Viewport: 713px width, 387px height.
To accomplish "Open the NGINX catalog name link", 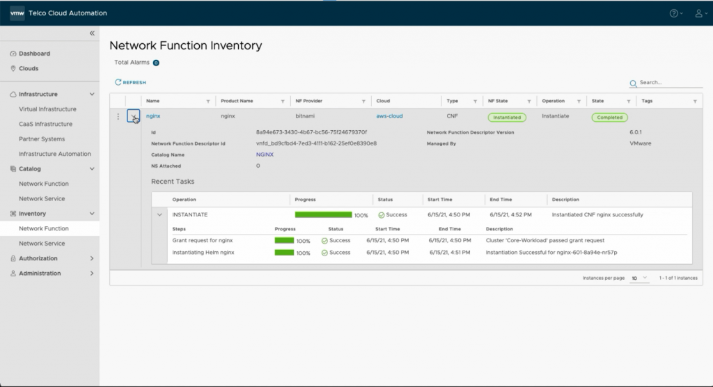I will [265, 155].
